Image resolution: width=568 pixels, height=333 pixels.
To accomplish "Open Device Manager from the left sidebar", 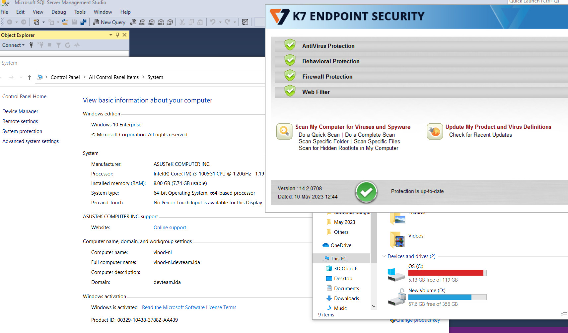I will point(20,111).
